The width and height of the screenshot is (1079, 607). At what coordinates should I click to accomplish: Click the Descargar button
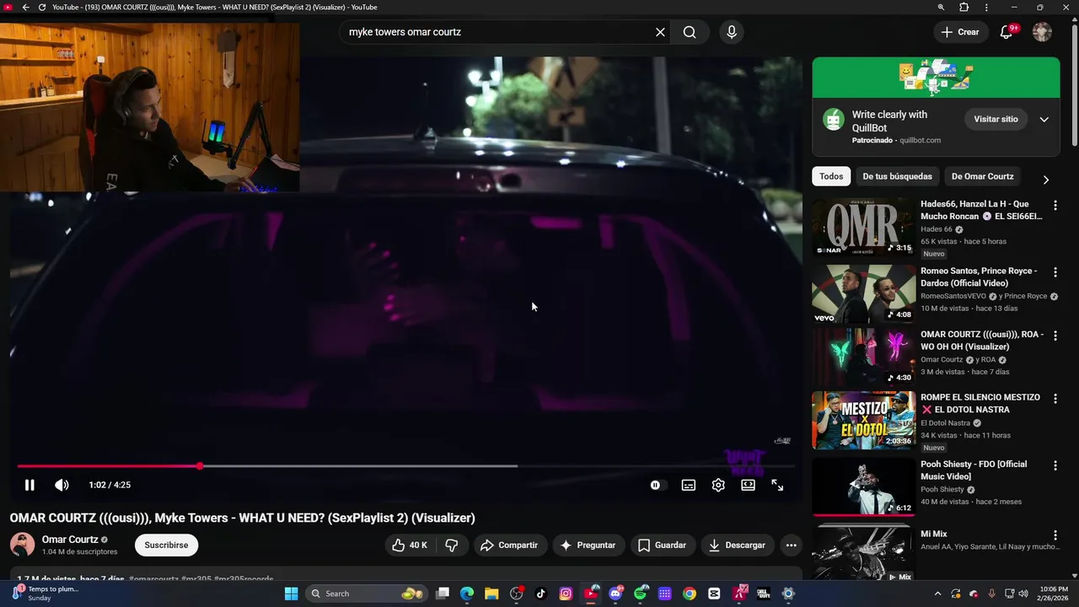click(738, 545)
